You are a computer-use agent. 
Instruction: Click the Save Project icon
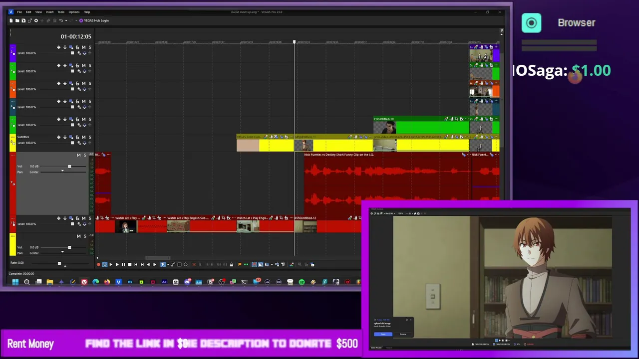pyautogui.click(x=23, y=20)
